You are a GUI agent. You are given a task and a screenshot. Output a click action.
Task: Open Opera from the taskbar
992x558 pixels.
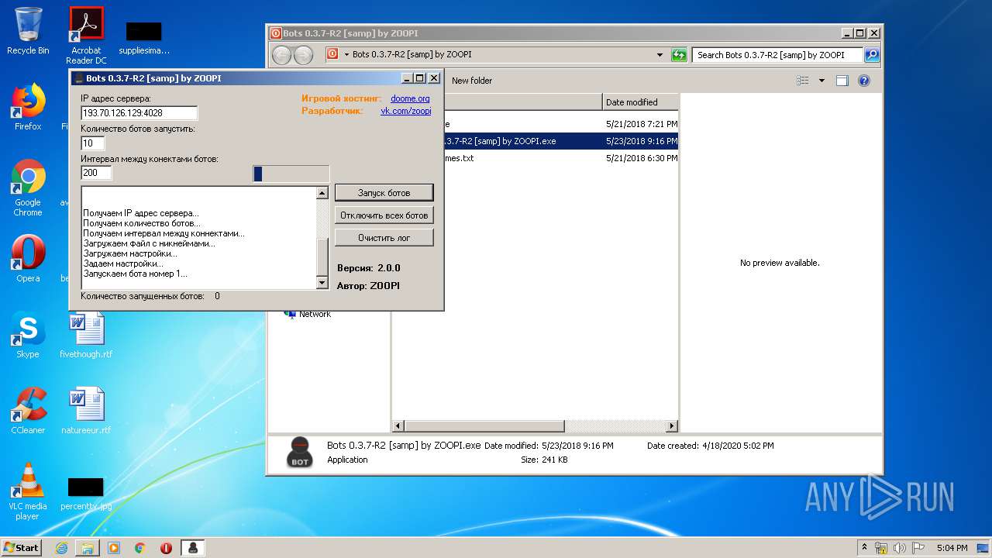pyautogui.click(x=166, y=548)
